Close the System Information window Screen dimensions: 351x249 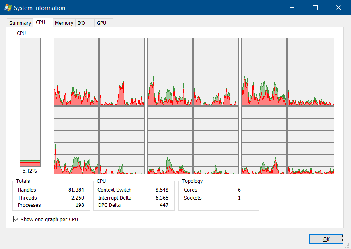[x=339, y=8]
